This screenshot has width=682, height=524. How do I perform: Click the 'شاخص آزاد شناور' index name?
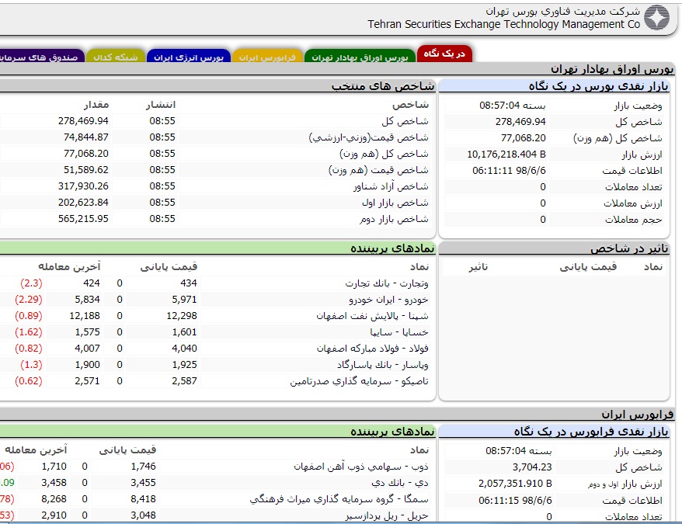391,186
